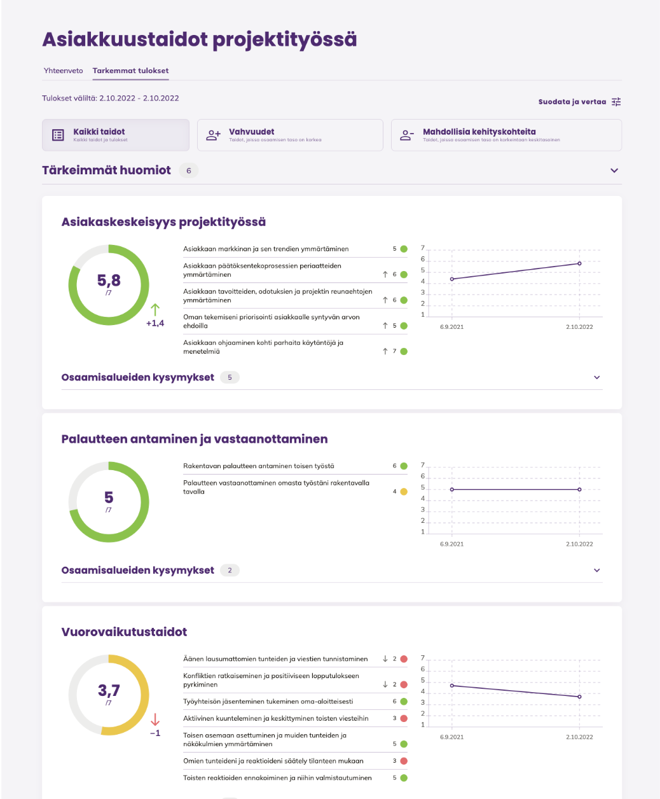Click red dot on Aktiivinen kuunteleminen row
The height and width of the screenshot is (799, 660).
[x=403, y=718]
